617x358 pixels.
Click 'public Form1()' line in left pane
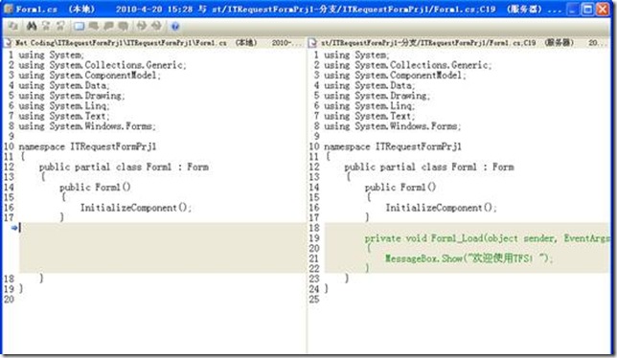point(95,187)
